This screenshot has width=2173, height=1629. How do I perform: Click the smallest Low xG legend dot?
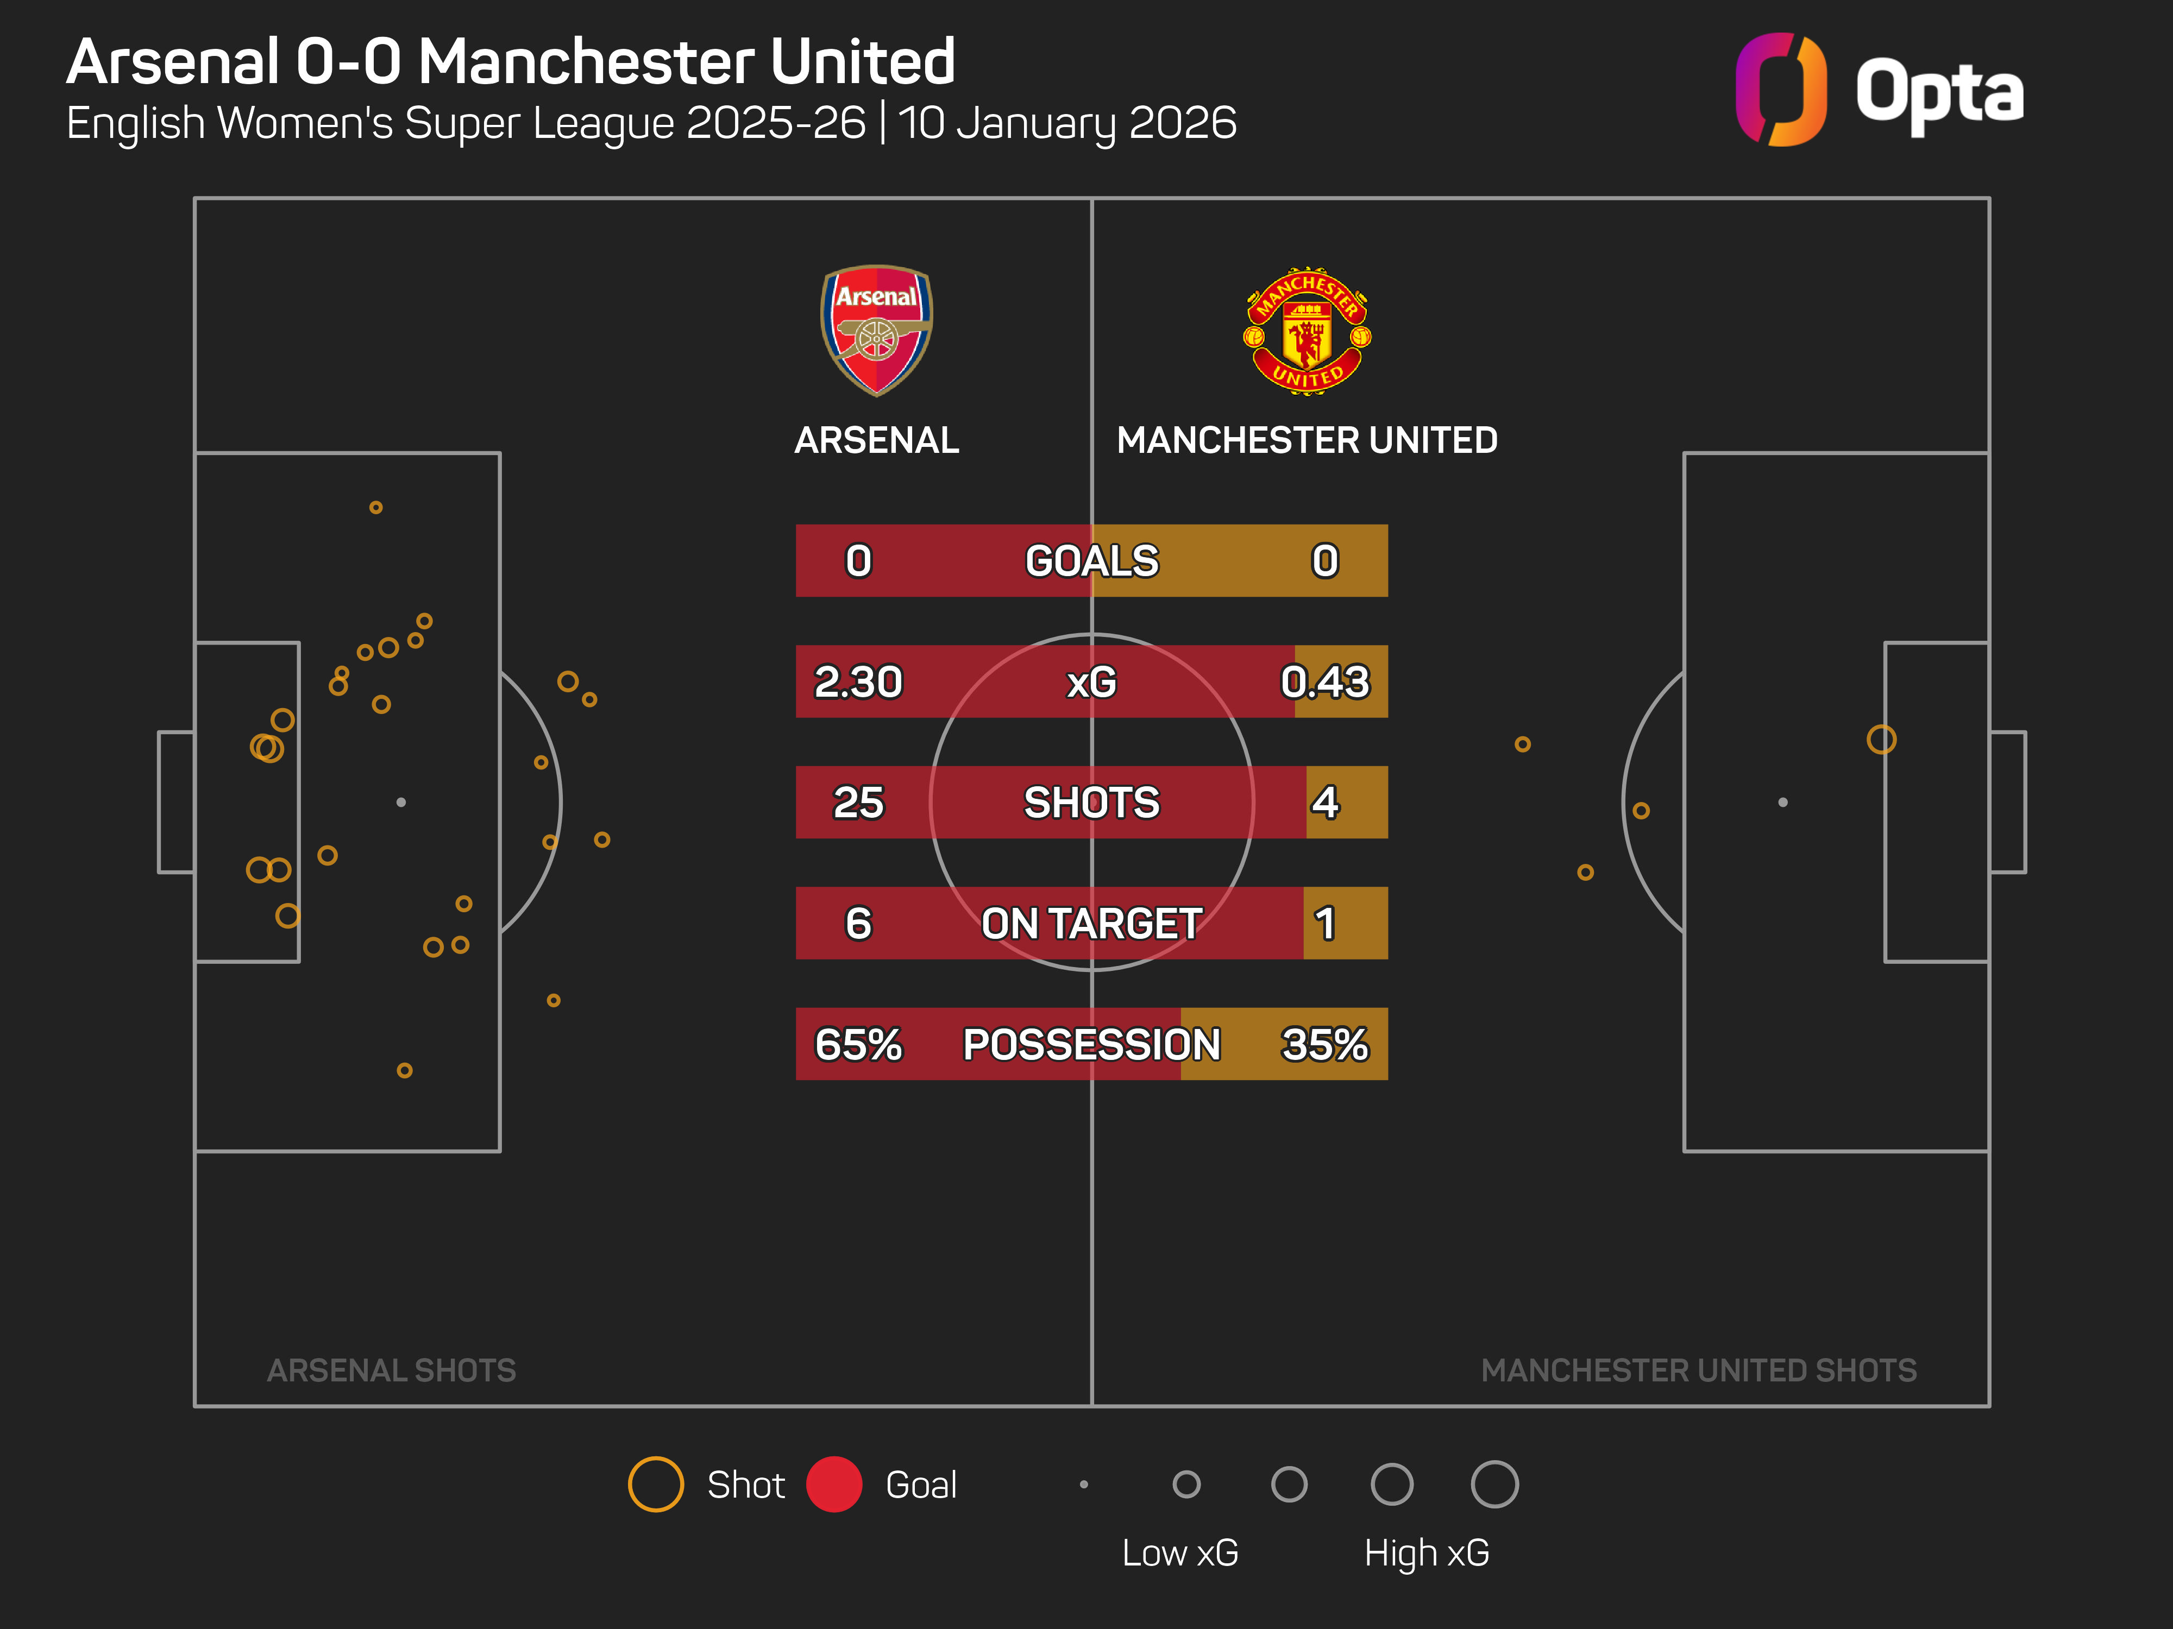coord(1084,1483)
